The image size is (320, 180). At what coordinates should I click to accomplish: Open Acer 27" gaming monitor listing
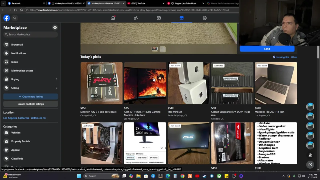[x=145, y=83]
